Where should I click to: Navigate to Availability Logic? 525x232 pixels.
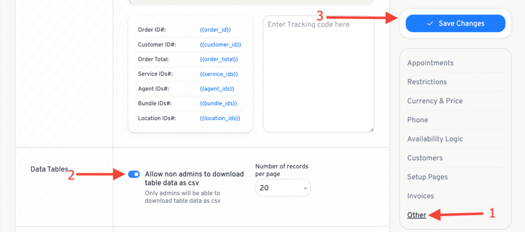tap(435, 139)
